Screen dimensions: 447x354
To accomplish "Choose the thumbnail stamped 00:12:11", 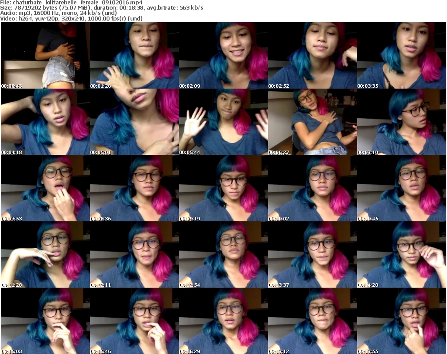I will [134, 254].
